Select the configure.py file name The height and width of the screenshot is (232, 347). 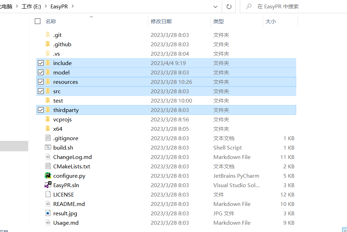click(x=69, y=176)
